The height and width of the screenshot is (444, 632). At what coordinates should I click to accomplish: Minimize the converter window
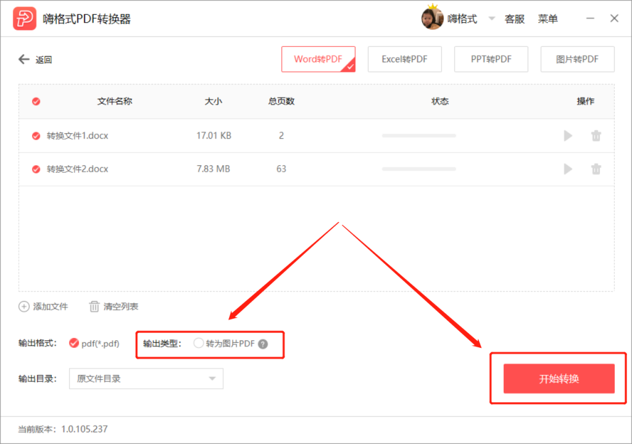pyautogui.click(x=590, y=18)
